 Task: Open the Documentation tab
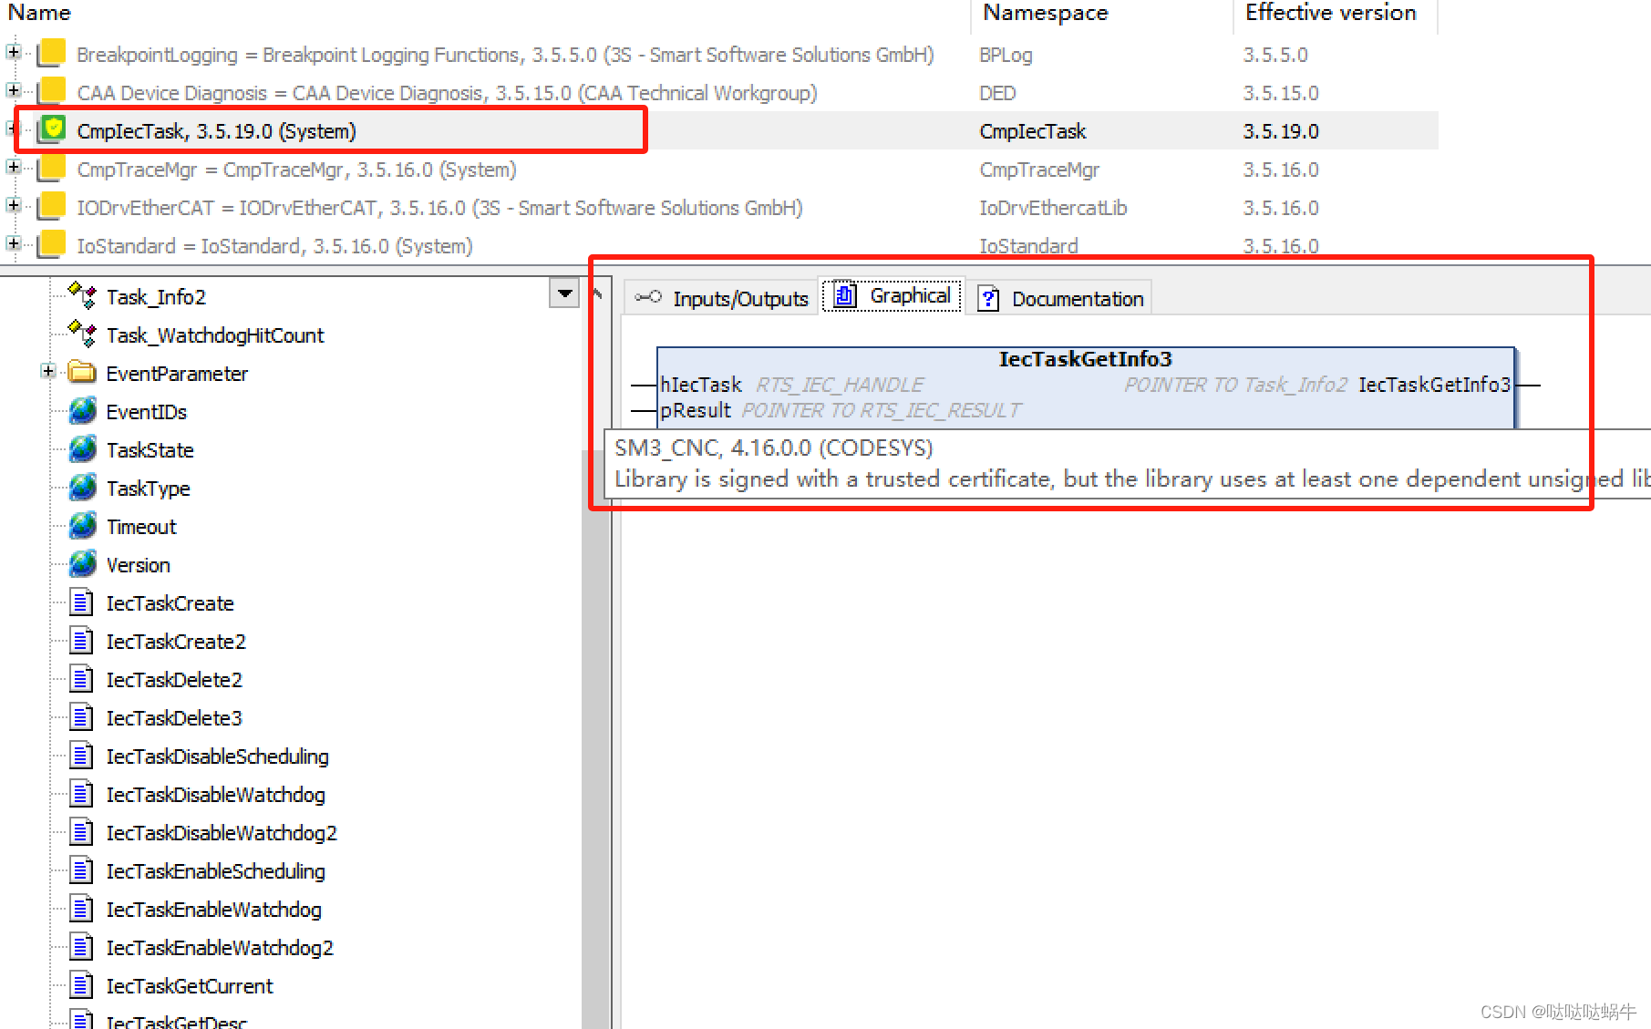1060,298
